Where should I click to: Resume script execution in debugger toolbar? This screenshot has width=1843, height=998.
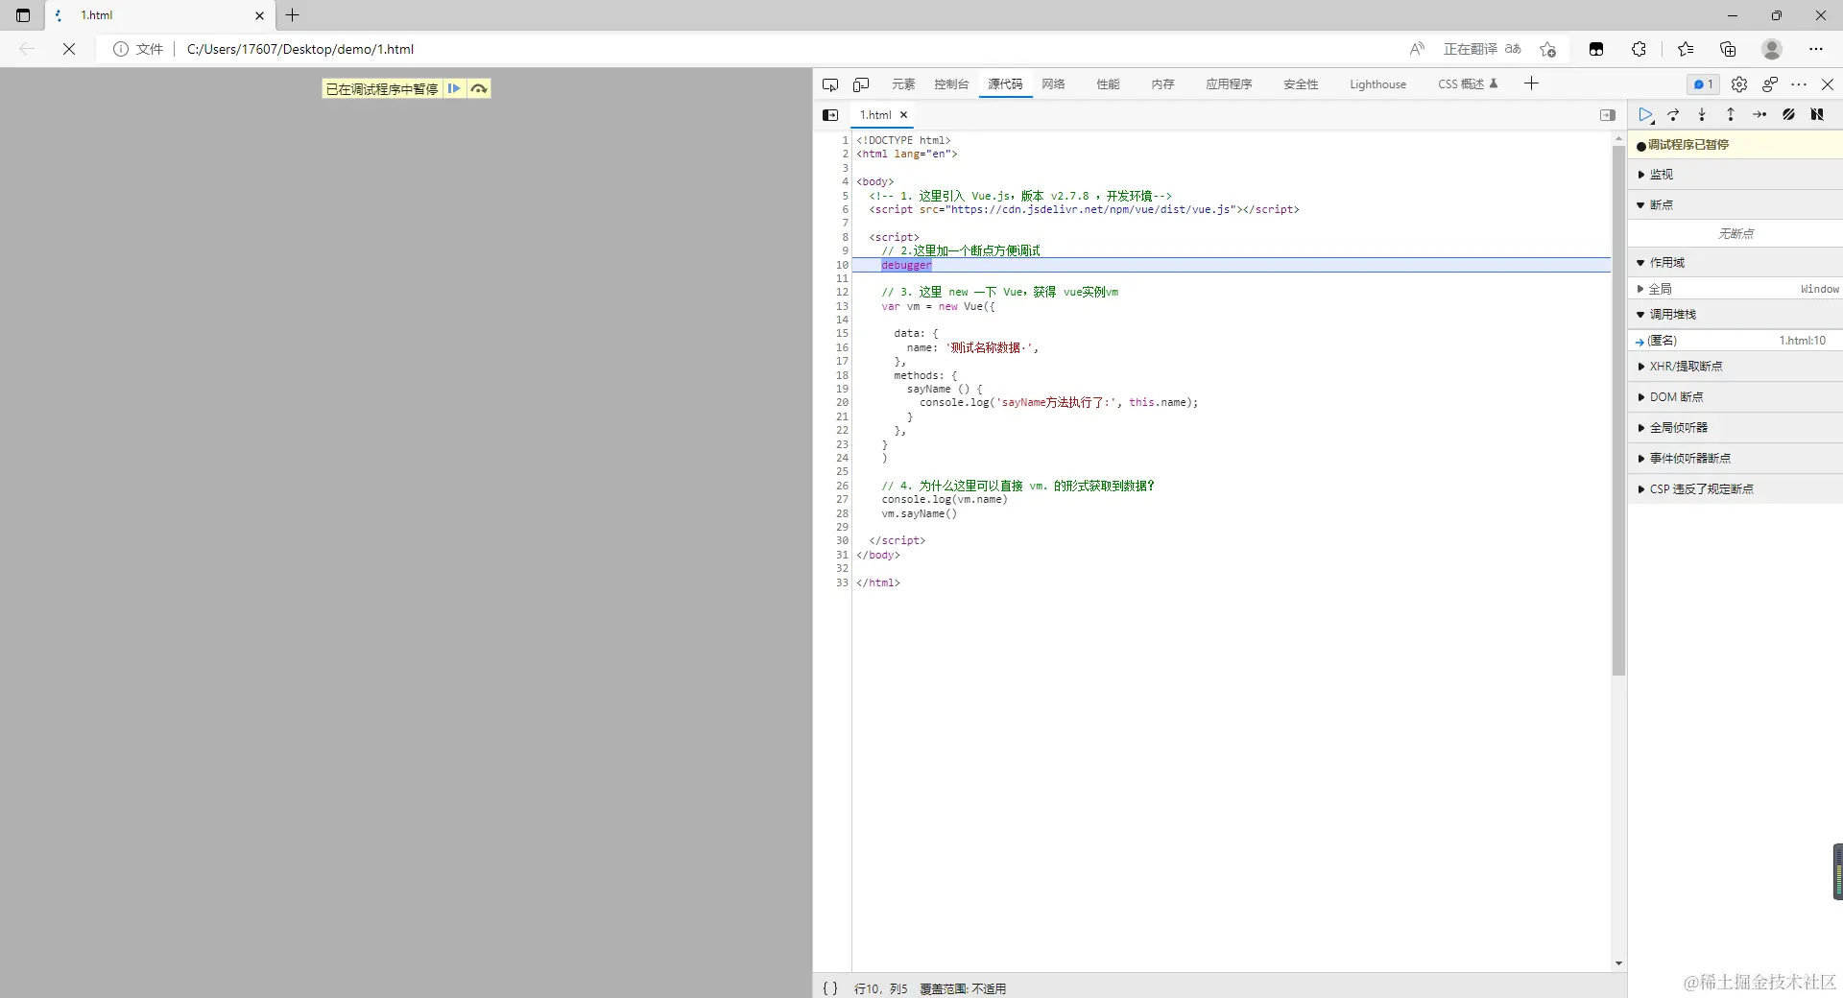[1645, 114]
